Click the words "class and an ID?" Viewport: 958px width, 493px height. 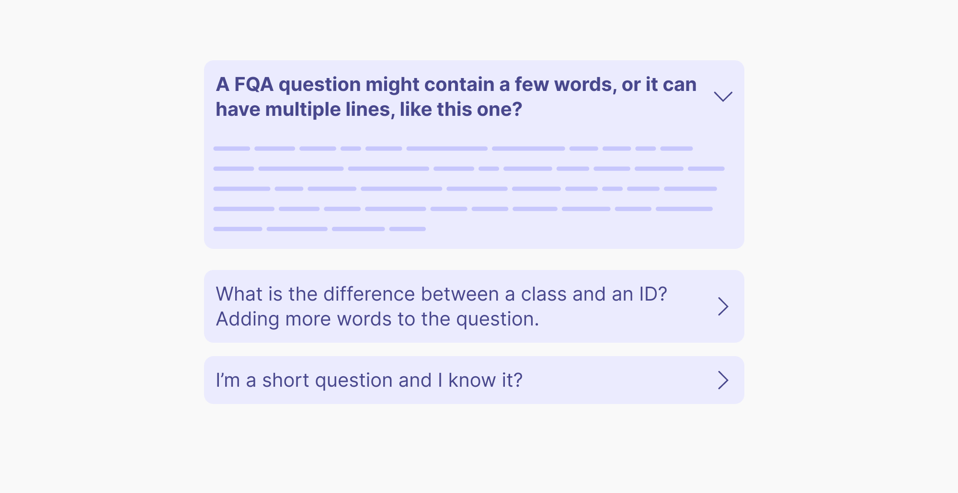click(x=594, y=294)
